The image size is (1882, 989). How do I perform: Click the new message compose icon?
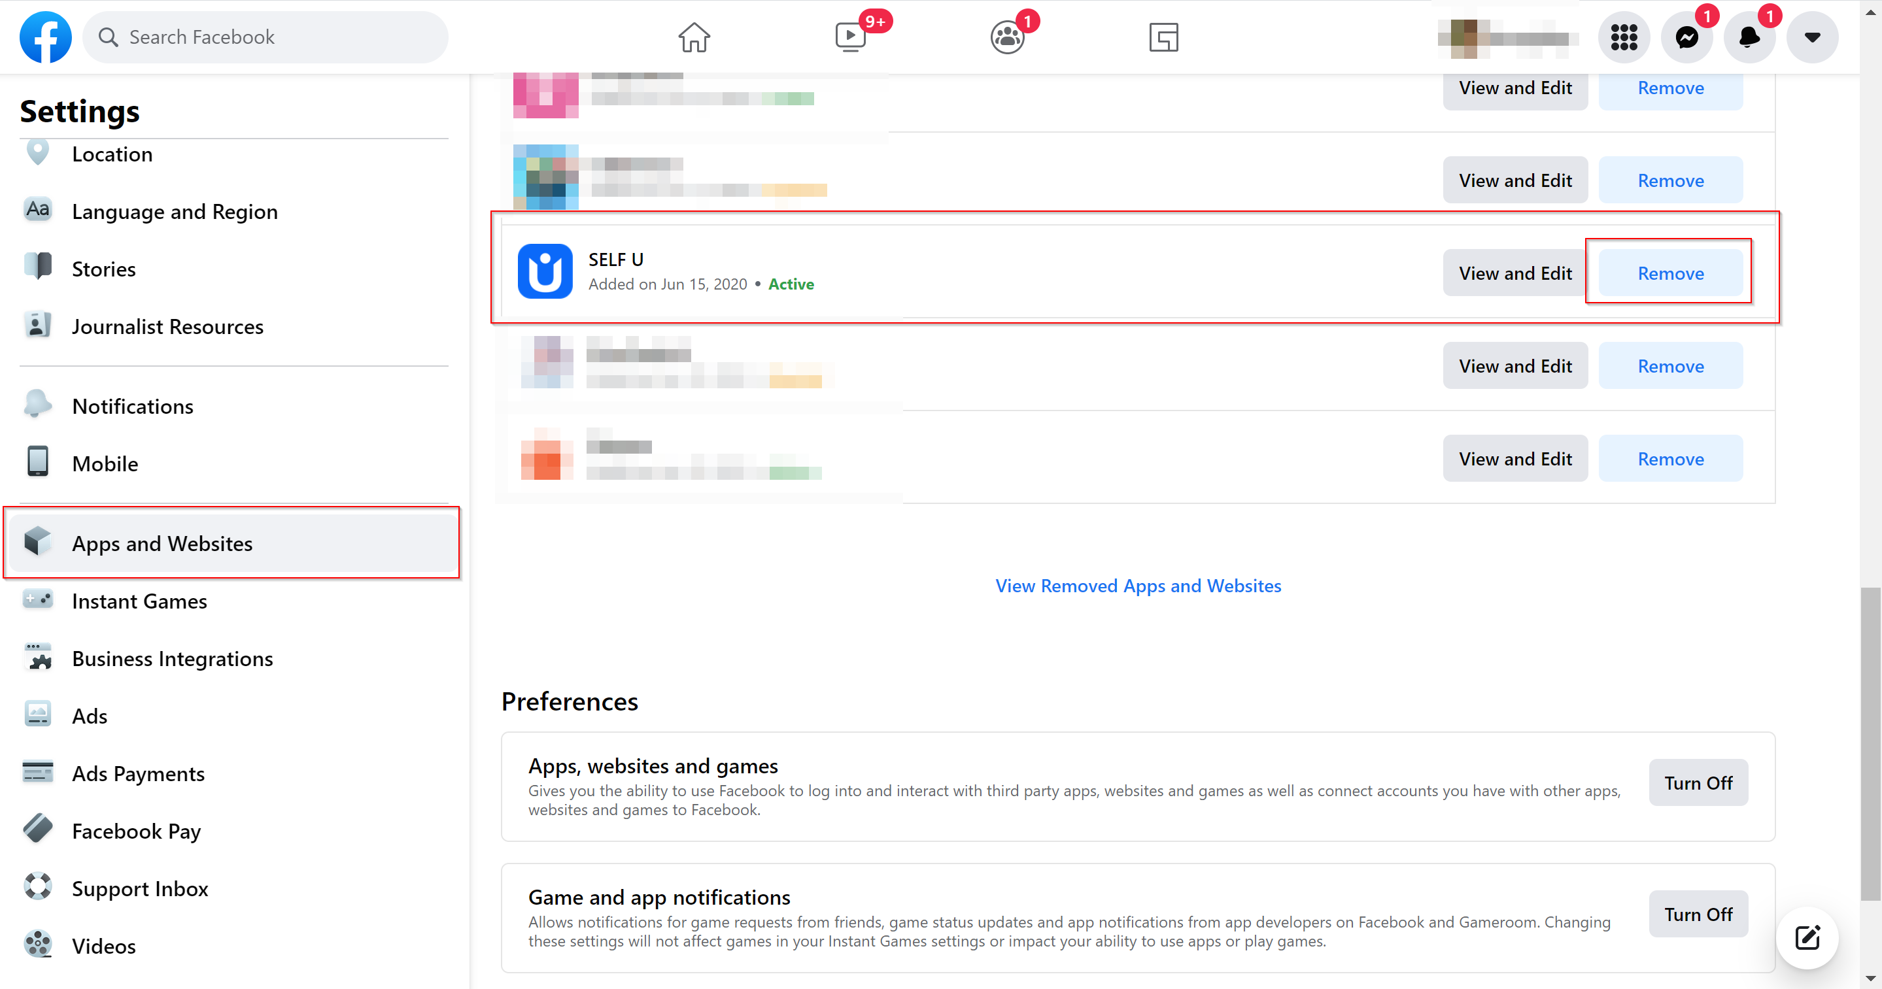(1807, 937)
